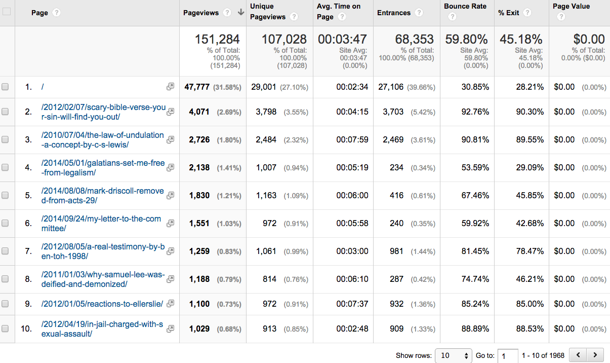Open the Show rows dropdown
610x363 pixels.
coord(454,355)
